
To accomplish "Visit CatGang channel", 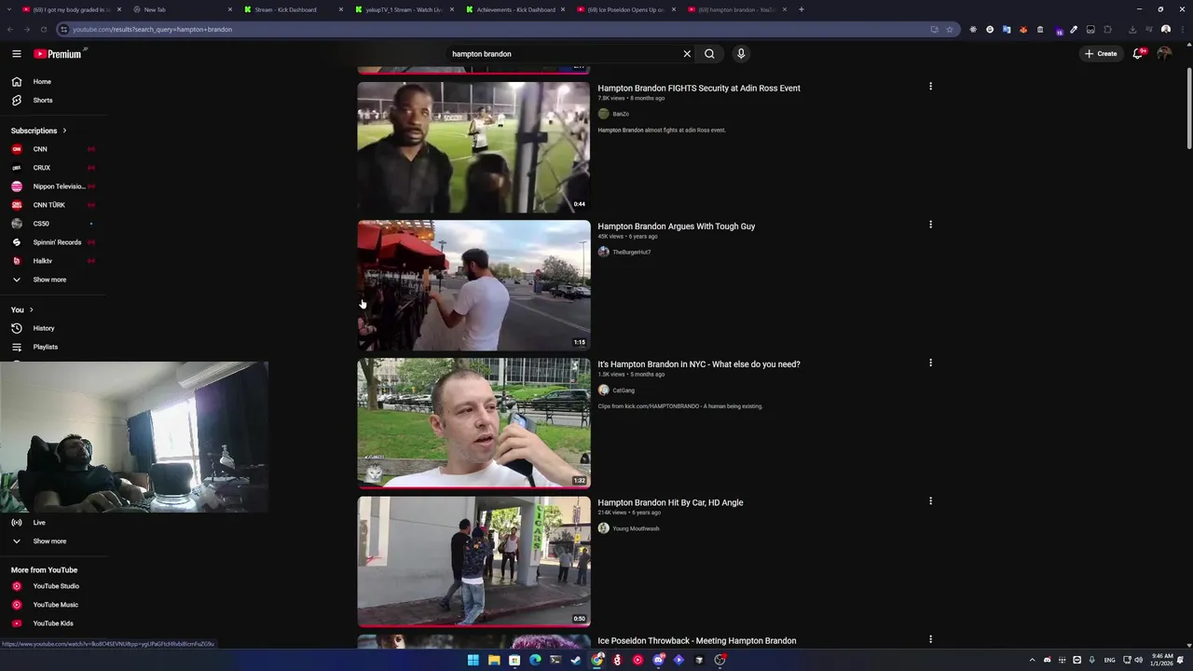I will pyautogui.click(x=624, y=390).
